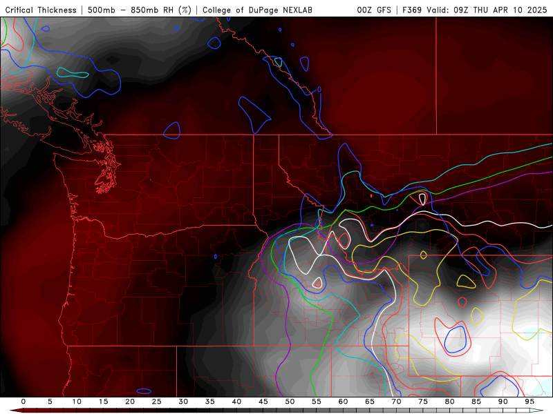Click the colorbar label '5'
This screenshot has width=553, height=414.
tap(50, 402)
